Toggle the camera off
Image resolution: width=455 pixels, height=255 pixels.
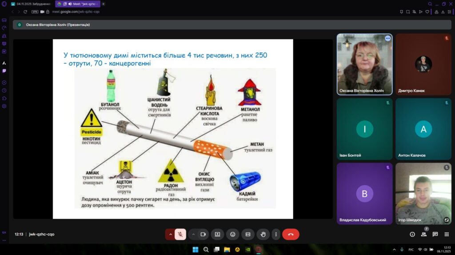pos(204,234)
